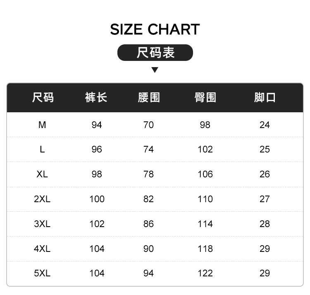Select the 尺码 column header
This screenshot has width=310, height=295.
click(43, 98)
